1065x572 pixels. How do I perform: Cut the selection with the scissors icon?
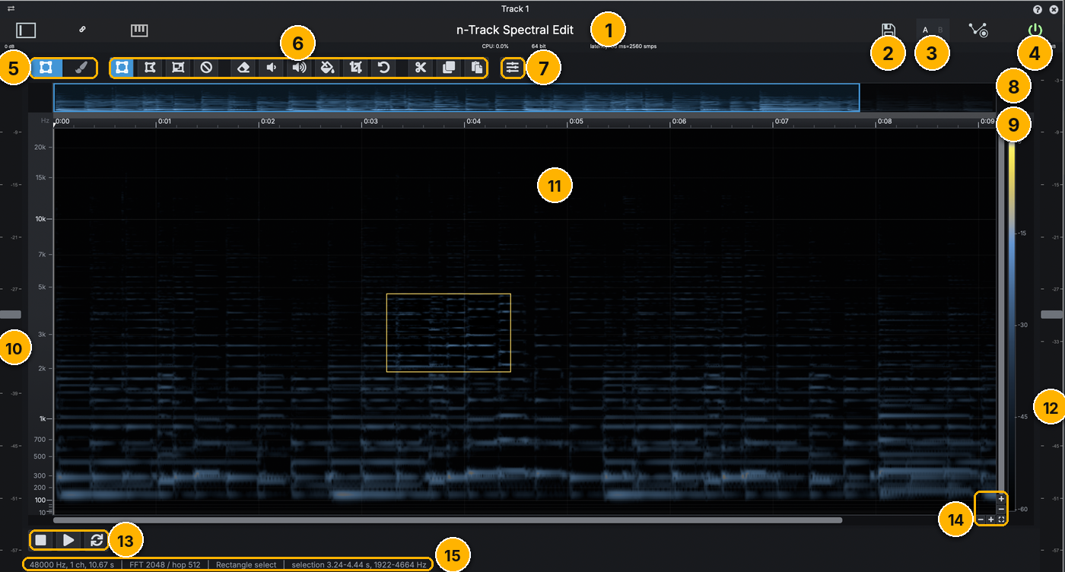[x=420, y=68]
